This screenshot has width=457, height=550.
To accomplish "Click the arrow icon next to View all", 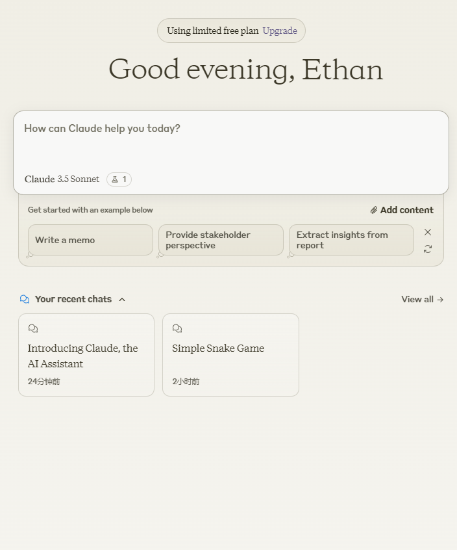I will coord(441,300).
